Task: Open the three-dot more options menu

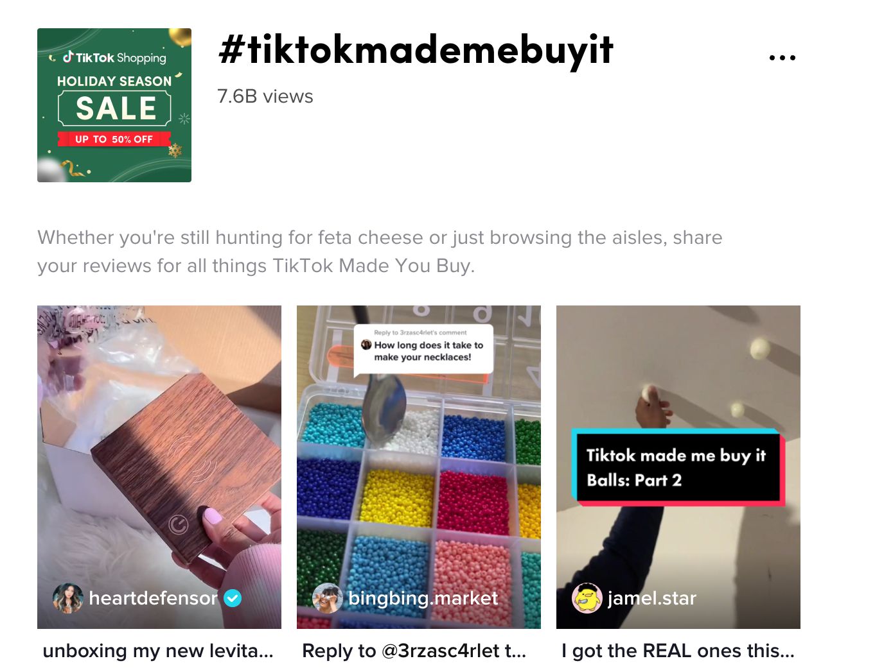Action: 782,58
